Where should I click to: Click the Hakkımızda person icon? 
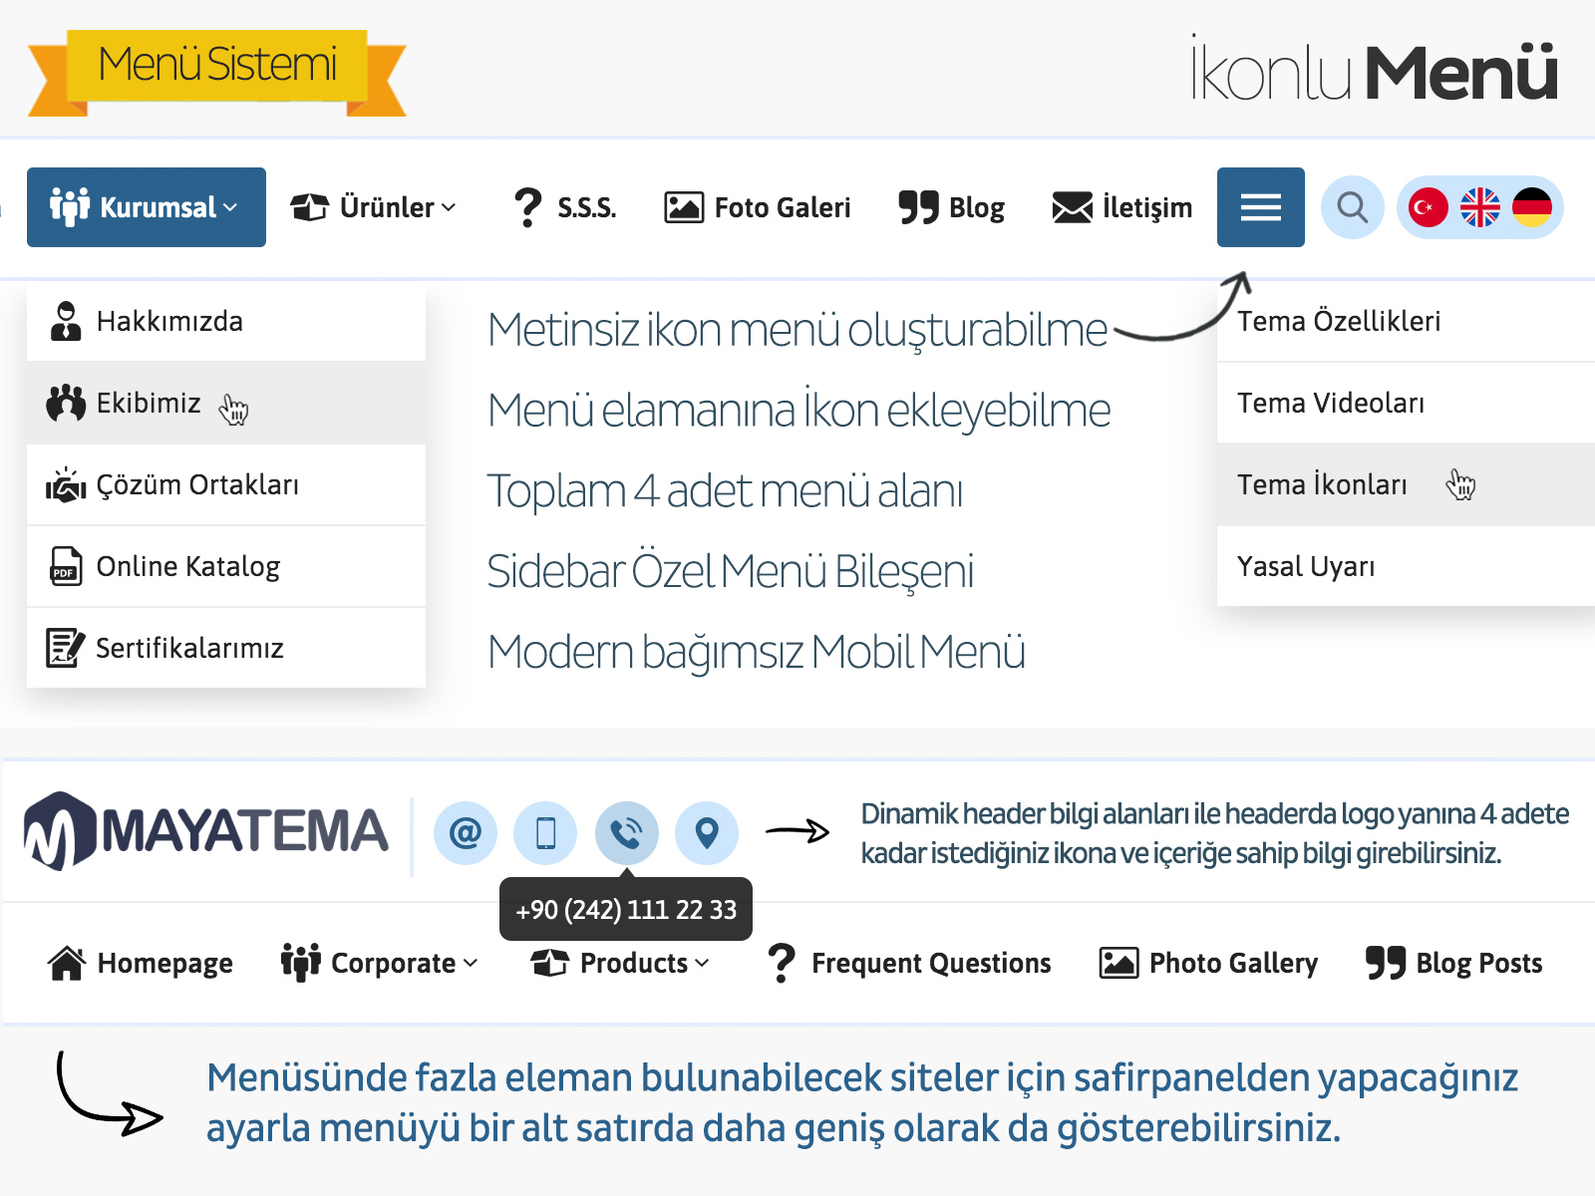click(66, 321)
